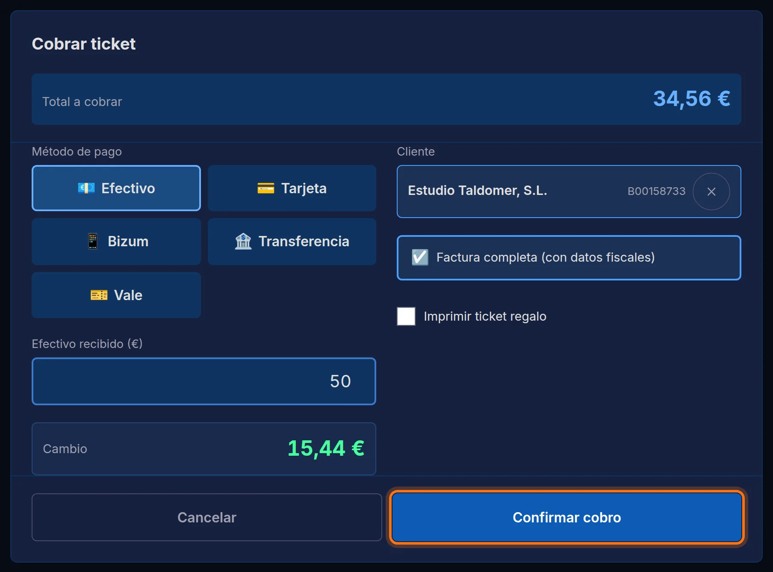Pick Bizum payment option
Image resolution: width=773 pixels, height=572 pixels.
point(116,242)
